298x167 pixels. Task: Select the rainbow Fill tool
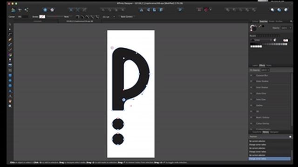point(10,55)
